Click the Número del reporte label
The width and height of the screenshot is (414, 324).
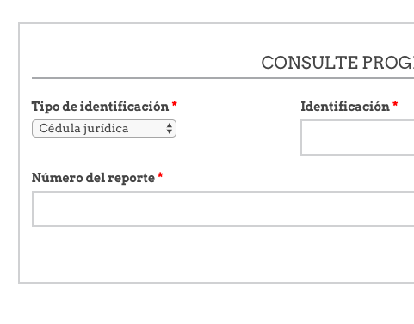tap(93, 178)
